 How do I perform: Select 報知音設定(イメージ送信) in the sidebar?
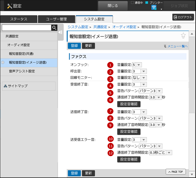click(29, 63)
